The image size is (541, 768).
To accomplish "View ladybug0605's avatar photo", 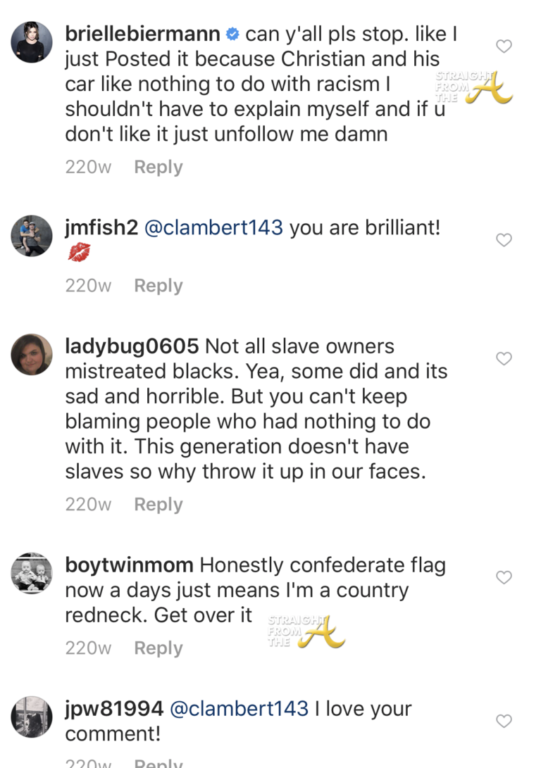I will click(32, 354).
